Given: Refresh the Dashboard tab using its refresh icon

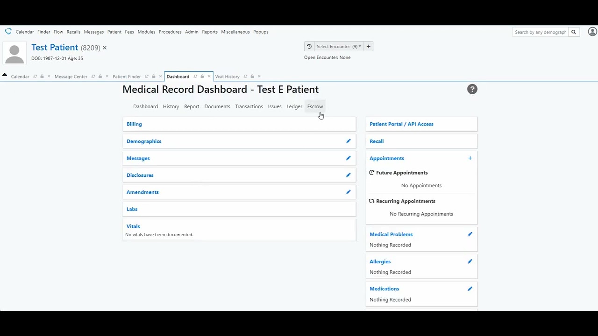Looking at the screenshot, I should tap(195, 77).
